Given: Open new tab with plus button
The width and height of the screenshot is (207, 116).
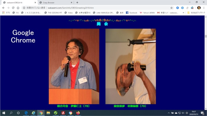Looking at the screenshot, I should click(x=77, y=2).
